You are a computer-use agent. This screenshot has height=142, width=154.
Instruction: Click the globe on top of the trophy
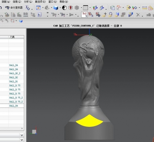(88, 49)
